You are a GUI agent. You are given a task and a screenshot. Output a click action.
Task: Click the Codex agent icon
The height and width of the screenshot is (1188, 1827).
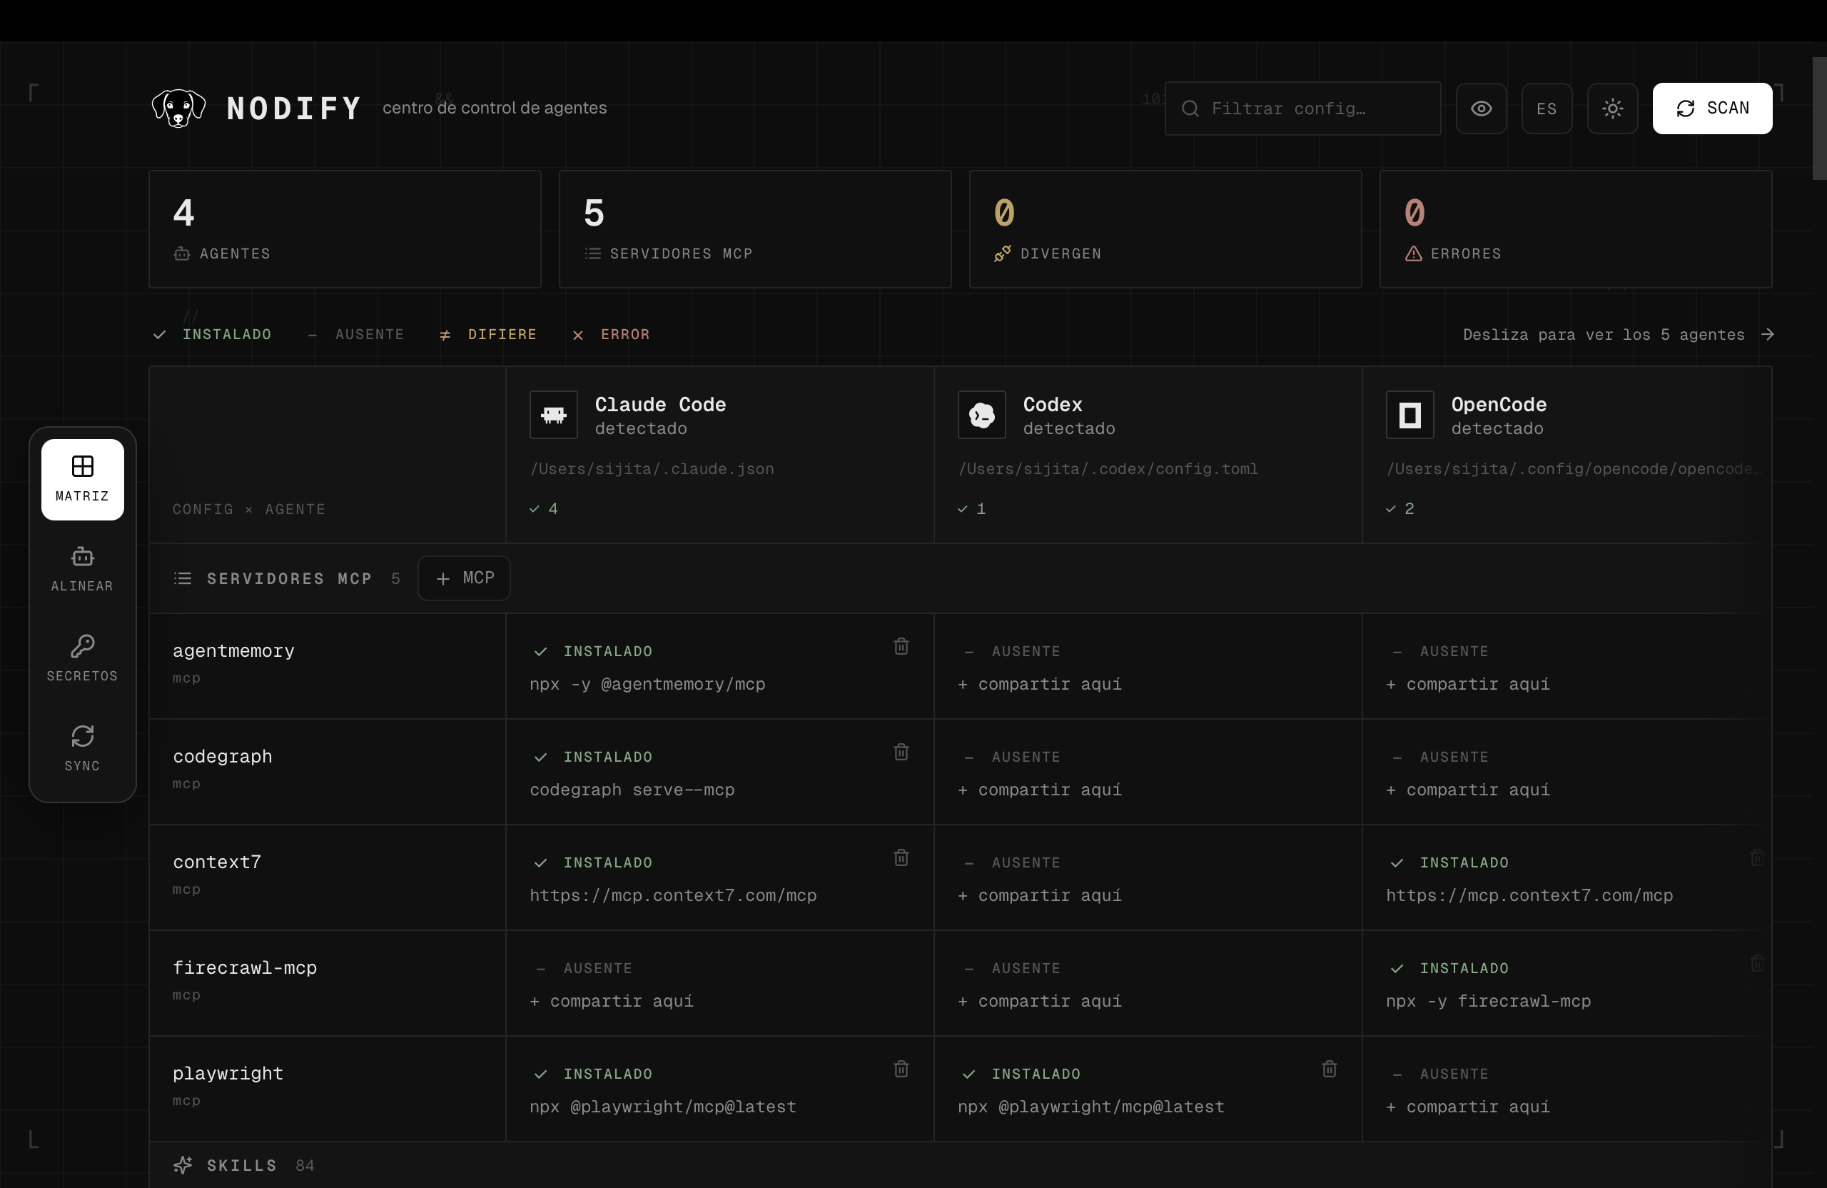(982, 415)
